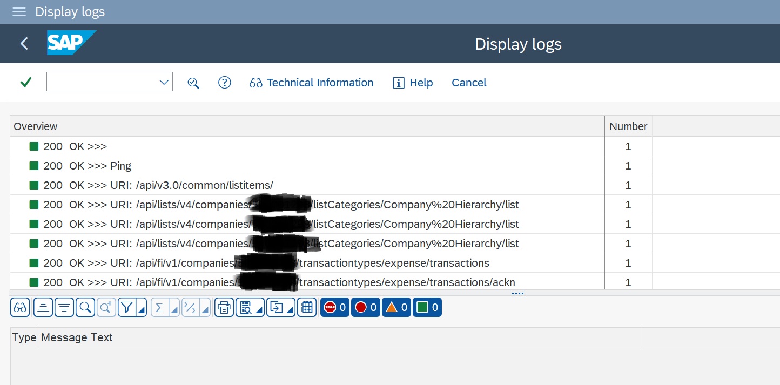This screenshot has height=385, width=780.
Task: Click the Print icon
Action: point(224,308)
